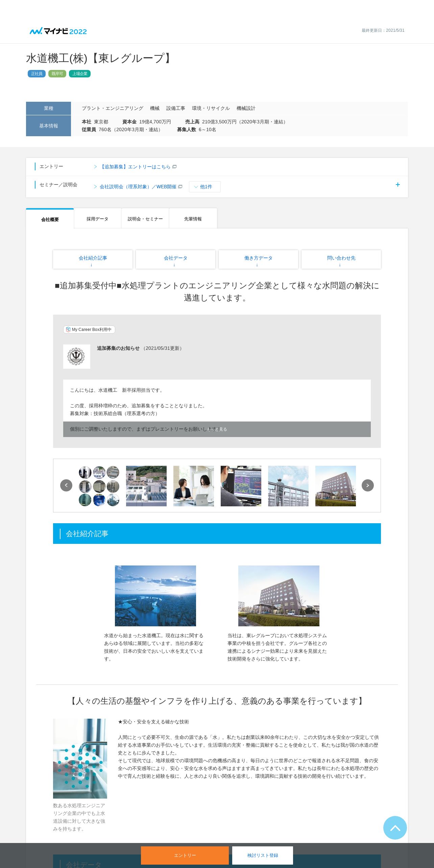434x868 pixels.
Task: Click the headquarters building article image
Action: click(279, 596)
